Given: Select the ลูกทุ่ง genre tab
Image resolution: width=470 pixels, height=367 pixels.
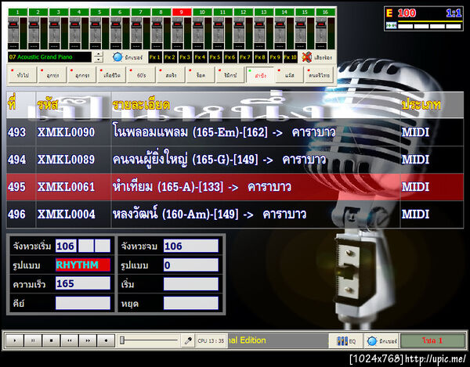Looking at the screenshot, I should click(x=52, y=75).
